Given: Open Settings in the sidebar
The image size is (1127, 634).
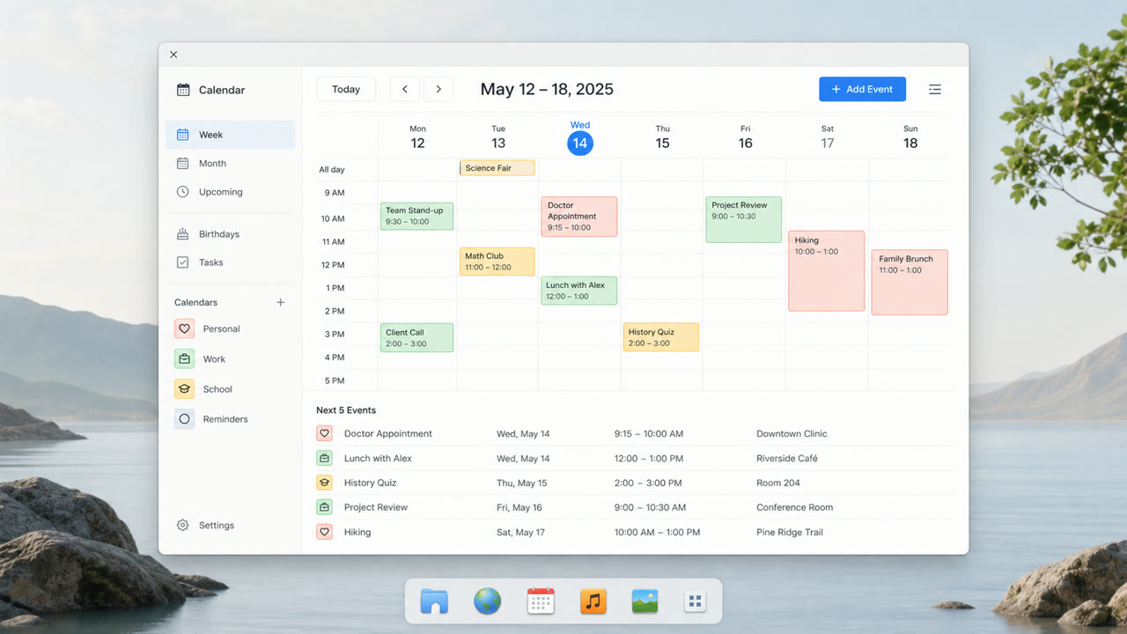Looking at the screenshot, I should (x=205, y=525).
